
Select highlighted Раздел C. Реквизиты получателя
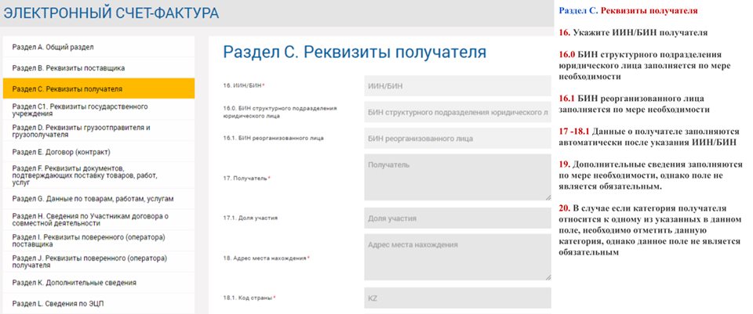coord(98,89)
